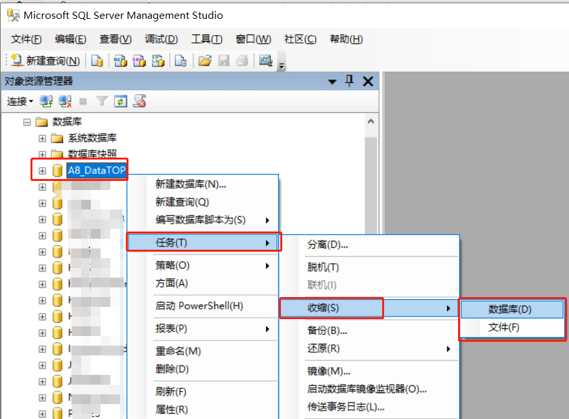Click the gray stop square icon
The height and width of the screenshot is (419, 569).
coord(83,101)
